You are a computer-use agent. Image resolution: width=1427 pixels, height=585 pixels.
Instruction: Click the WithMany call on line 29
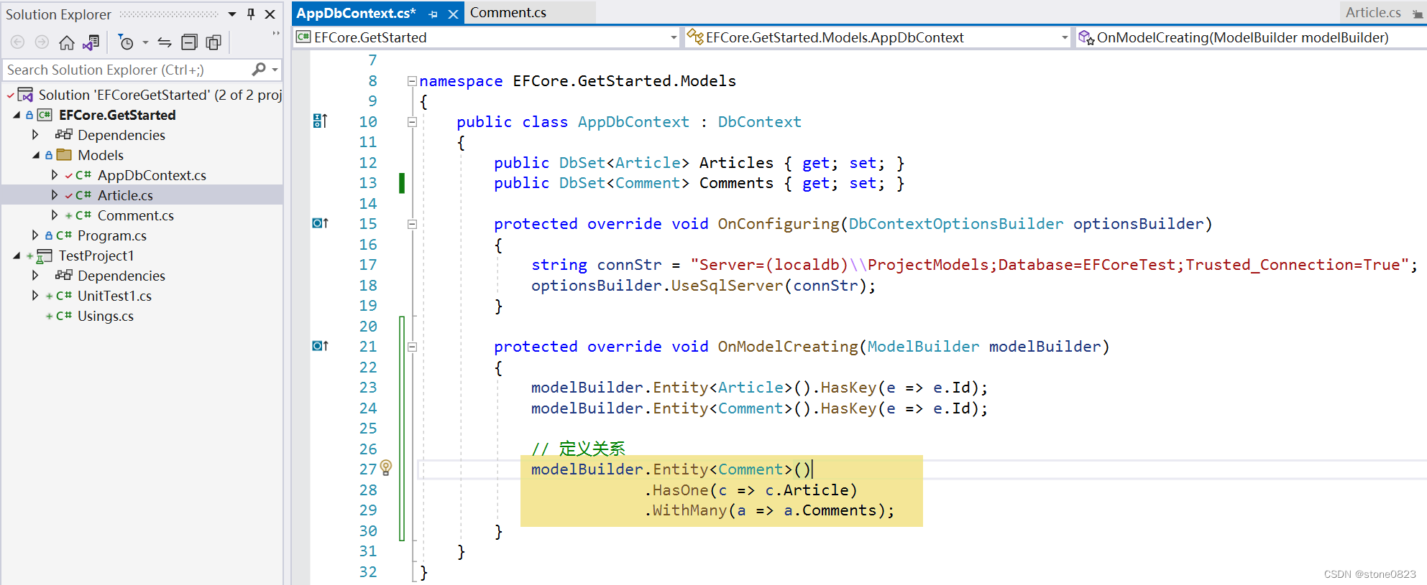click(689, 510)
